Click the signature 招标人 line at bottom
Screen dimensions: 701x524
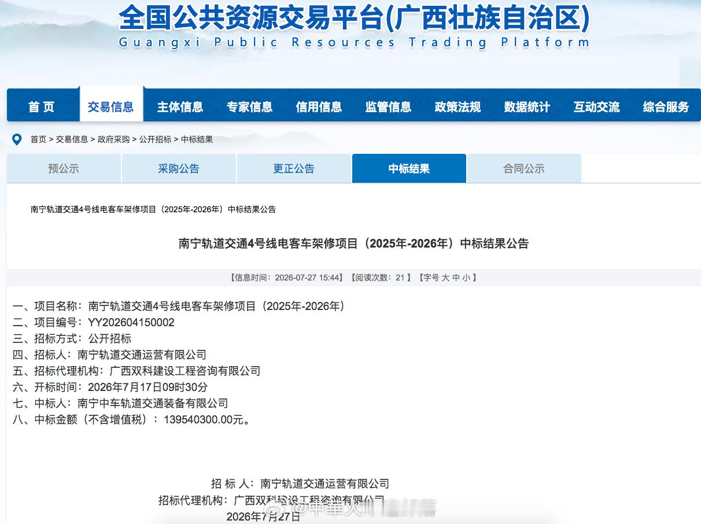point(300,484)
